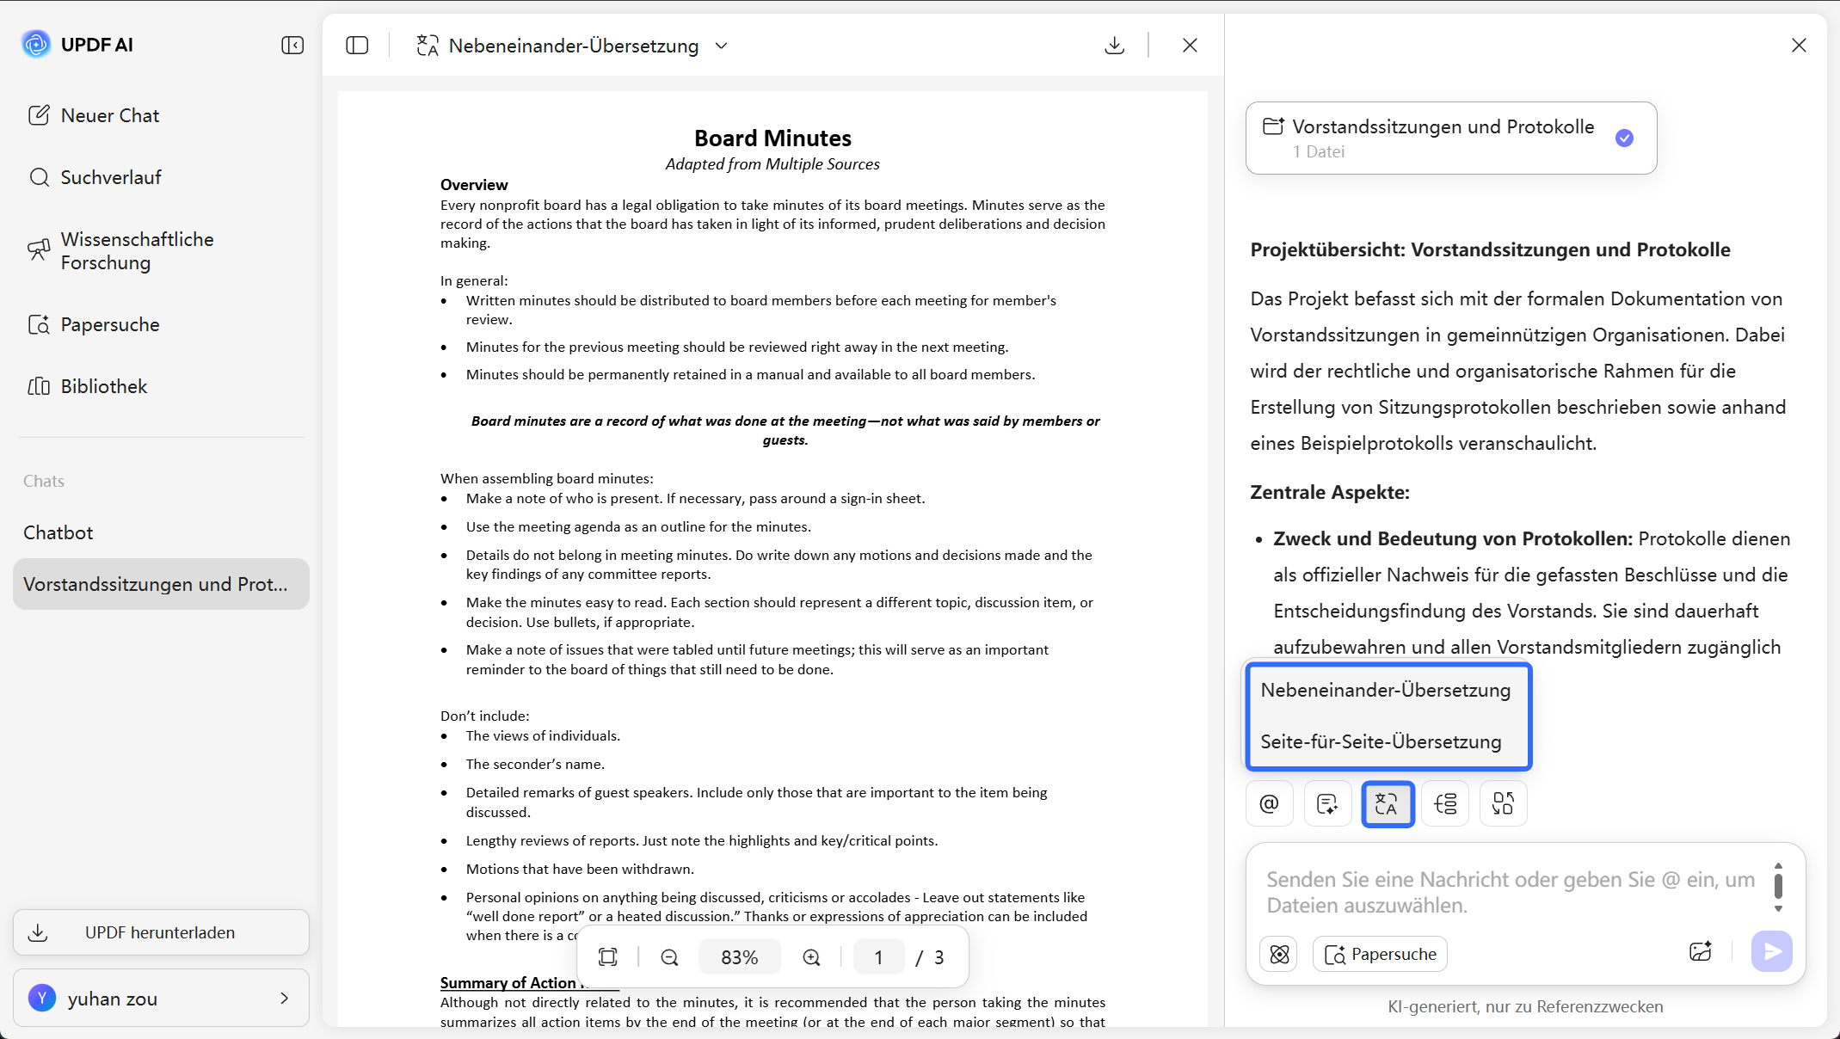Click the yuhan zou avatar
1840x1039 pixels.
pos(42,998)
